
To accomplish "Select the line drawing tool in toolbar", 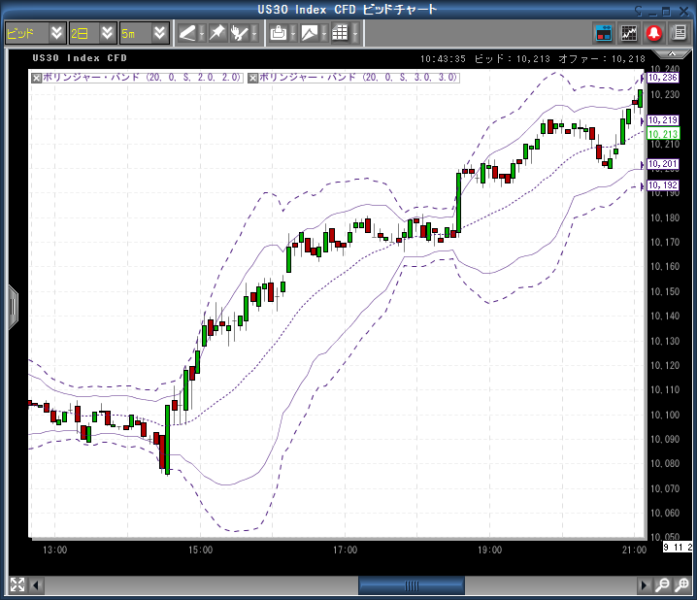I will [187, 33].
